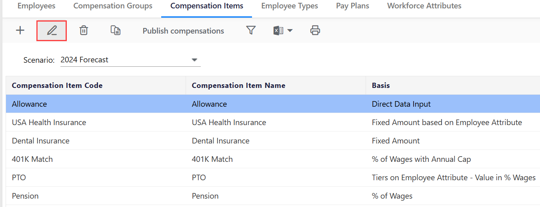Viewport: 540px width, 207px height.
Task: Click the plus icon to add item
Action: [20, 30]
